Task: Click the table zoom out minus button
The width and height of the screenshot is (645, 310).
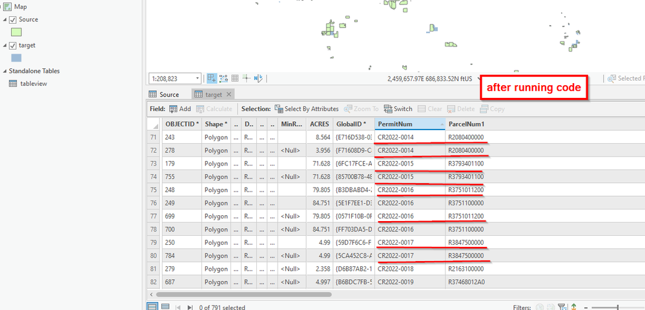Action: coord(586,307)
